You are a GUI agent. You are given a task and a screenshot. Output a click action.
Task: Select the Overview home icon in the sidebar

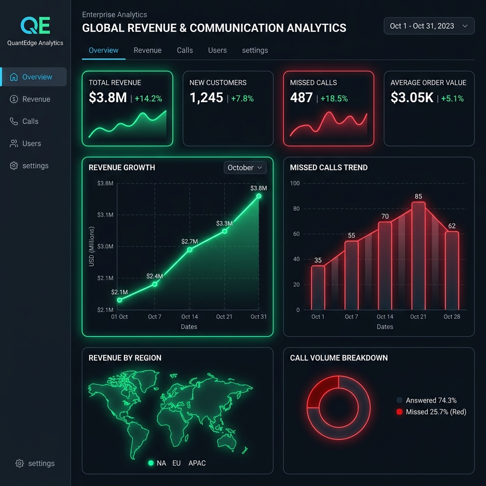tap(14, 76)
